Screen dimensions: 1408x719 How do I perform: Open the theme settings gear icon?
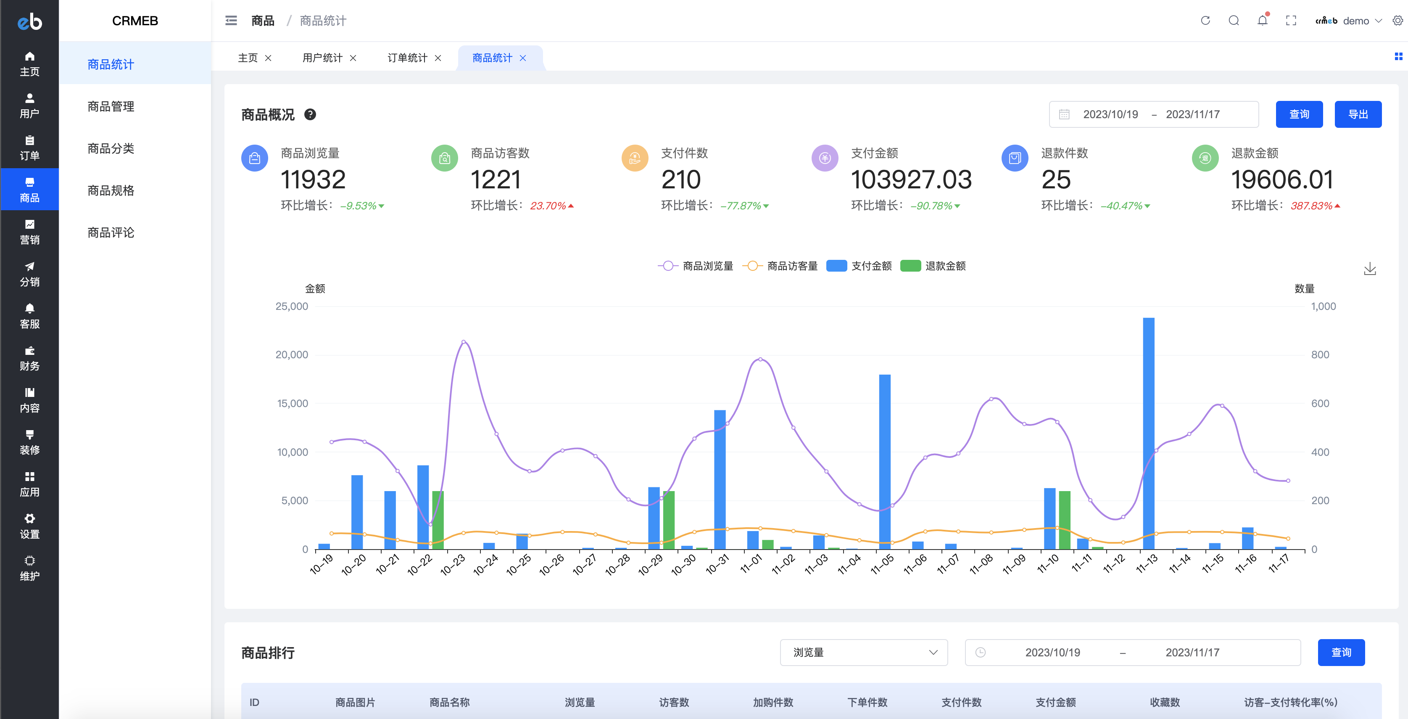1397,21
